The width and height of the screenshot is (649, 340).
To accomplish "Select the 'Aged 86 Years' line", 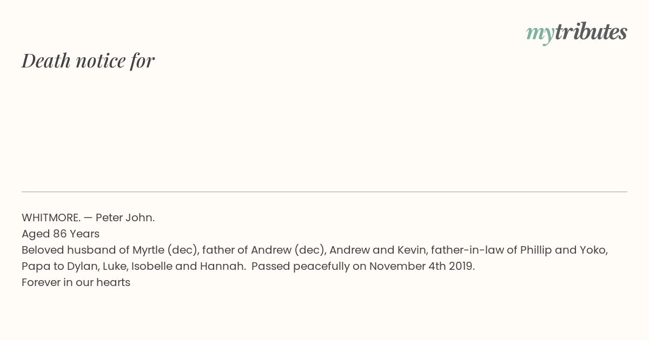I will point(61,234).
